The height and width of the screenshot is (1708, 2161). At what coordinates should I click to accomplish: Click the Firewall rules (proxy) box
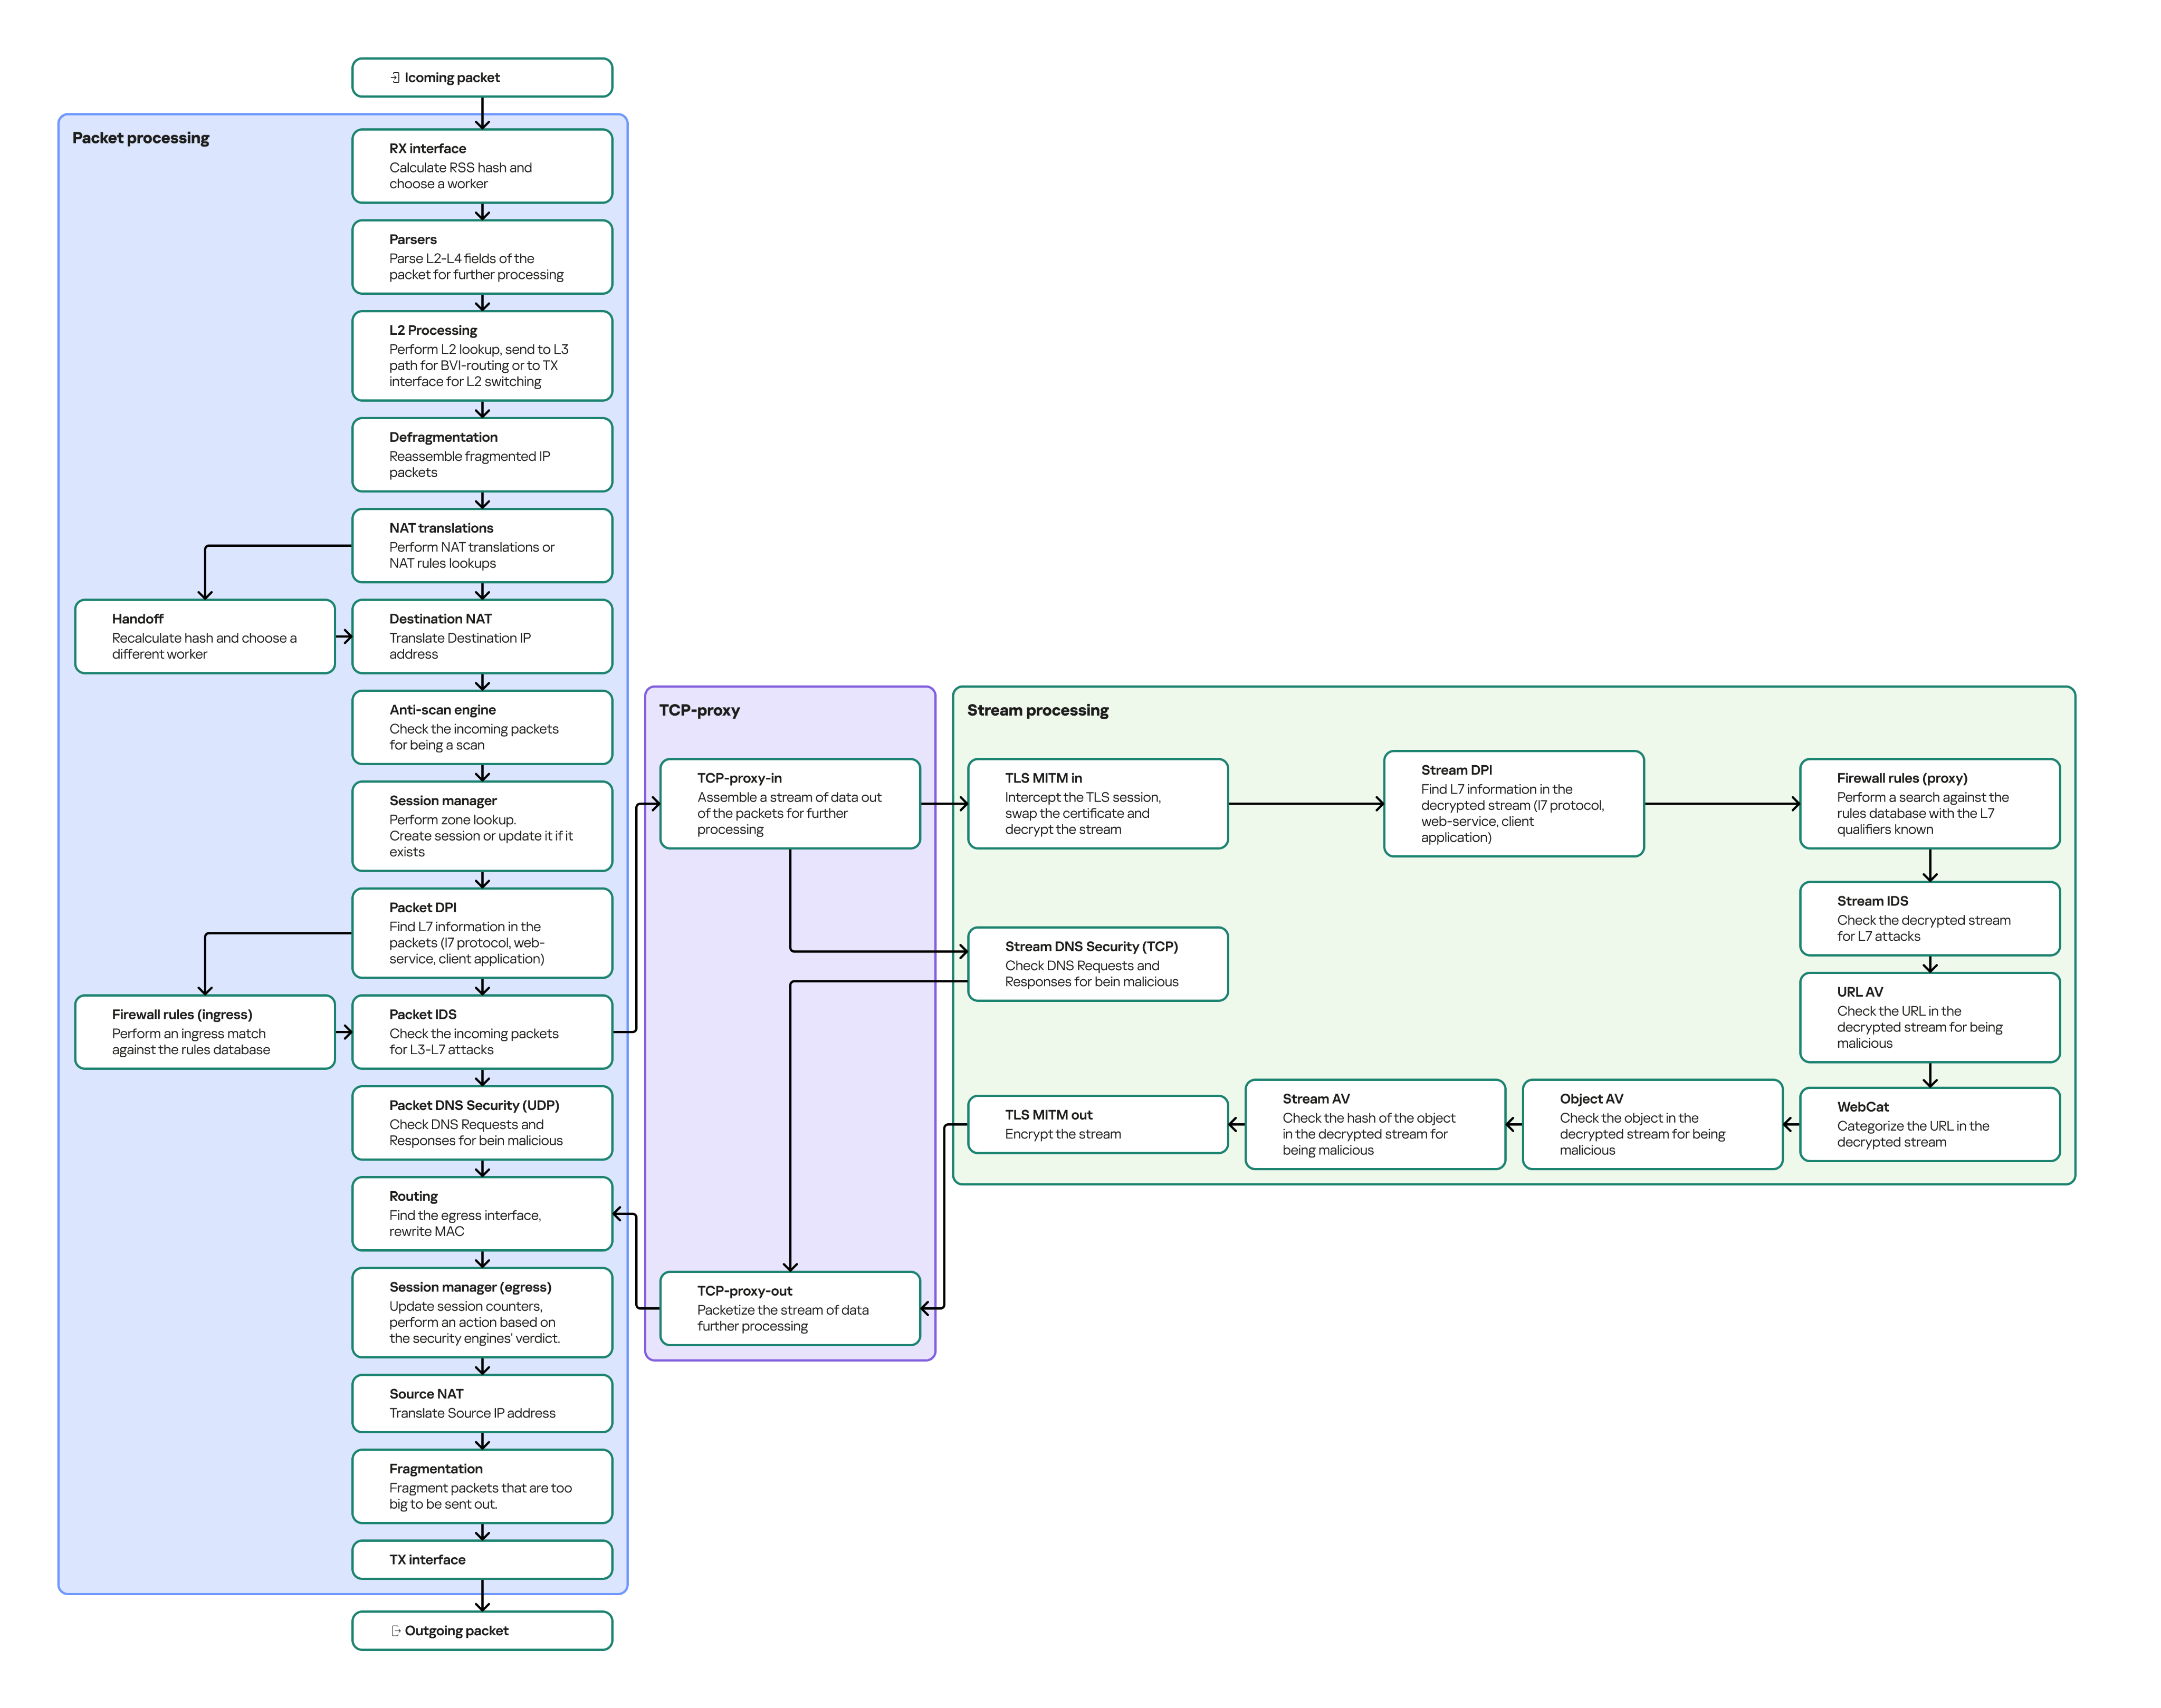pos(1930,804)
